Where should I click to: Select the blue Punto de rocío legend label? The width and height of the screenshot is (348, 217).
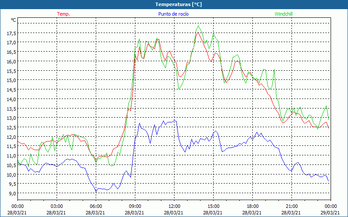[x=173, y=14]
